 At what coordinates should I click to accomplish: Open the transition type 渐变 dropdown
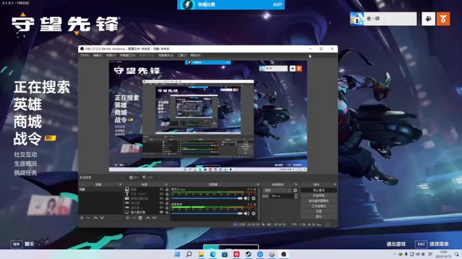pyautogui.click(x=277, y=191)
